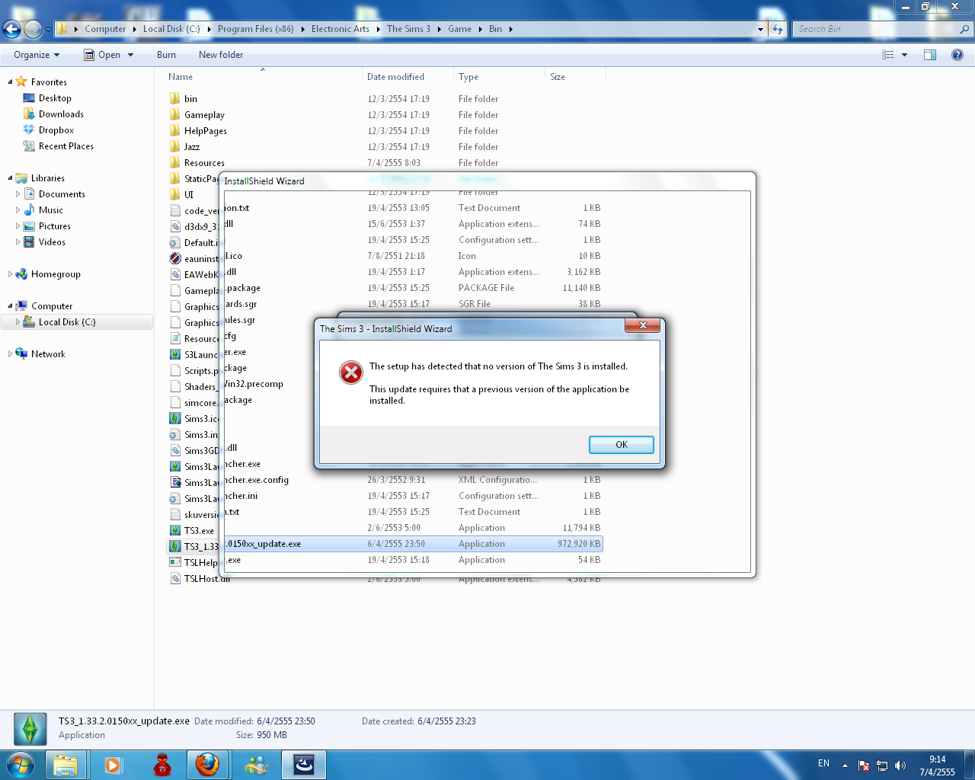Open Downloads in the navigation pane

[x=61, y=114]
